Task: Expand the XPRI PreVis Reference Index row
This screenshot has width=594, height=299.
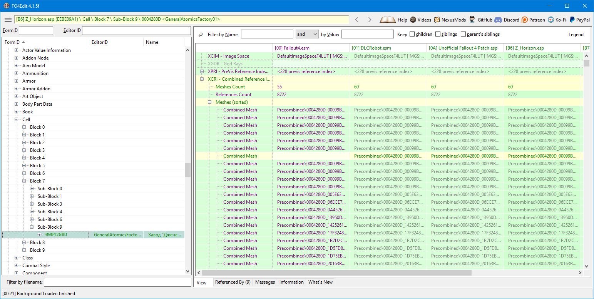Action: click(202, 71)
